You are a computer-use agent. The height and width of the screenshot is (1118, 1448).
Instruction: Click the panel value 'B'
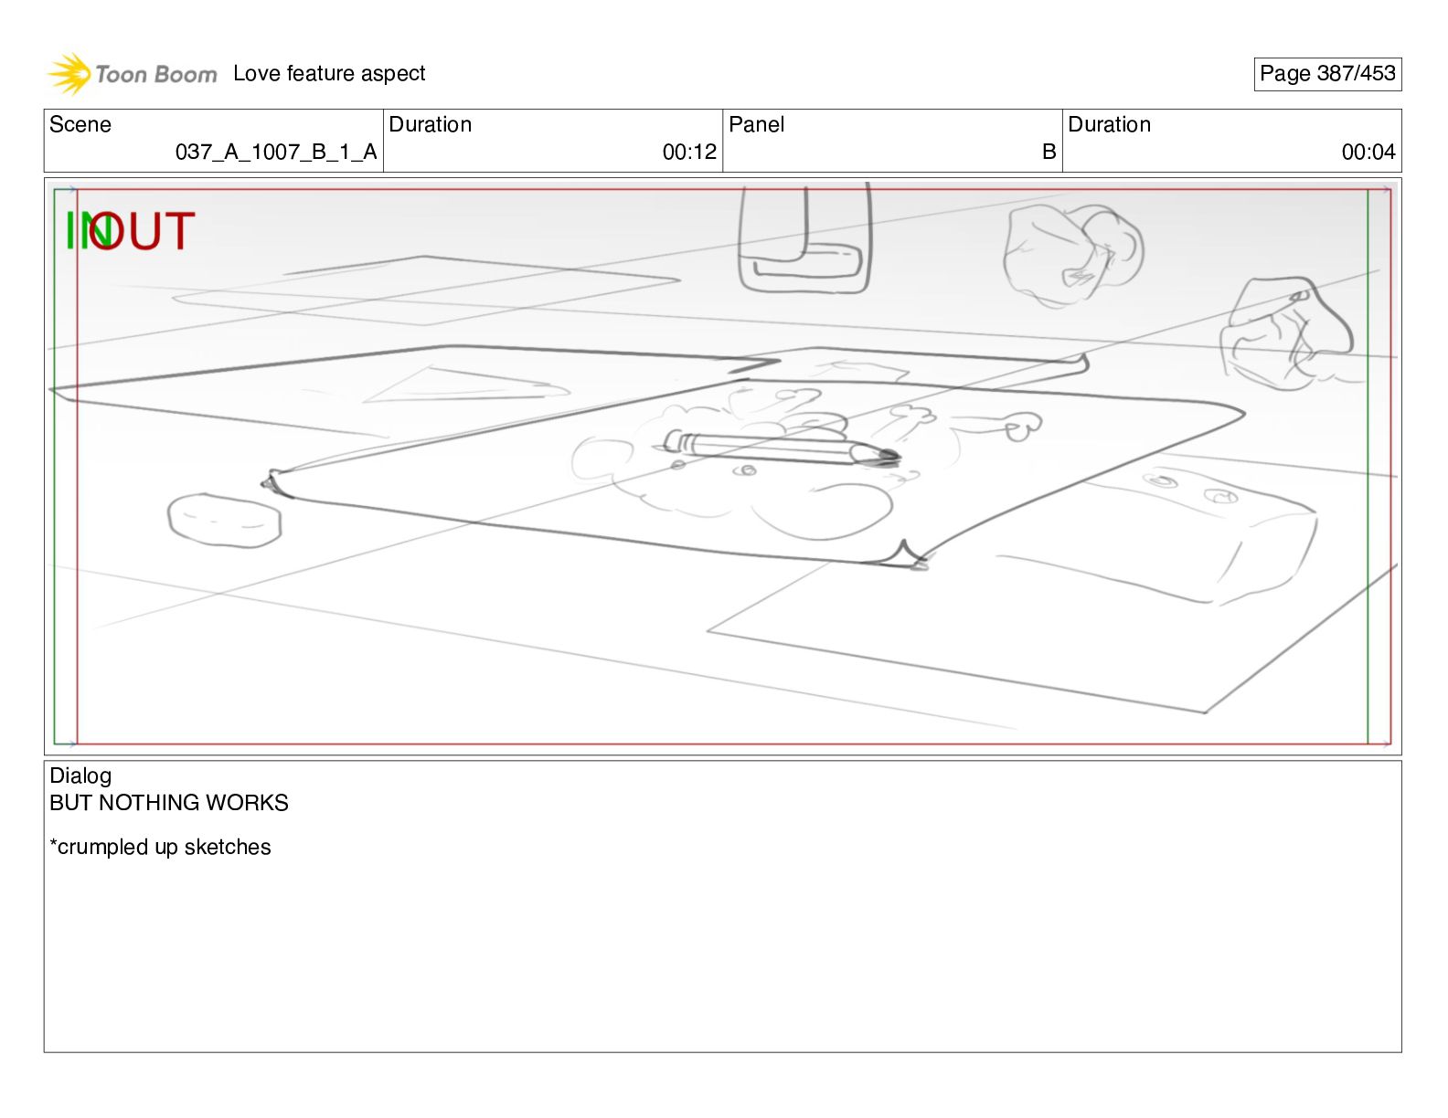(1049, 152)
